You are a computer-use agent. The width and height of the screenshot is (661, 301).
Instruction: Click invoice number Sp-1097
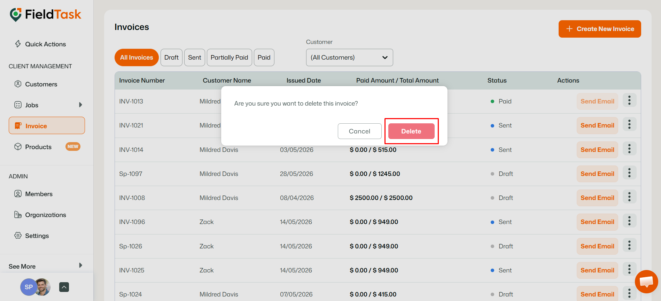131,174
